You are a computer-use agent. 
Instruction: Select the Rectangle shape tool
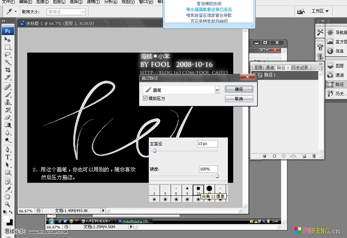7,172
